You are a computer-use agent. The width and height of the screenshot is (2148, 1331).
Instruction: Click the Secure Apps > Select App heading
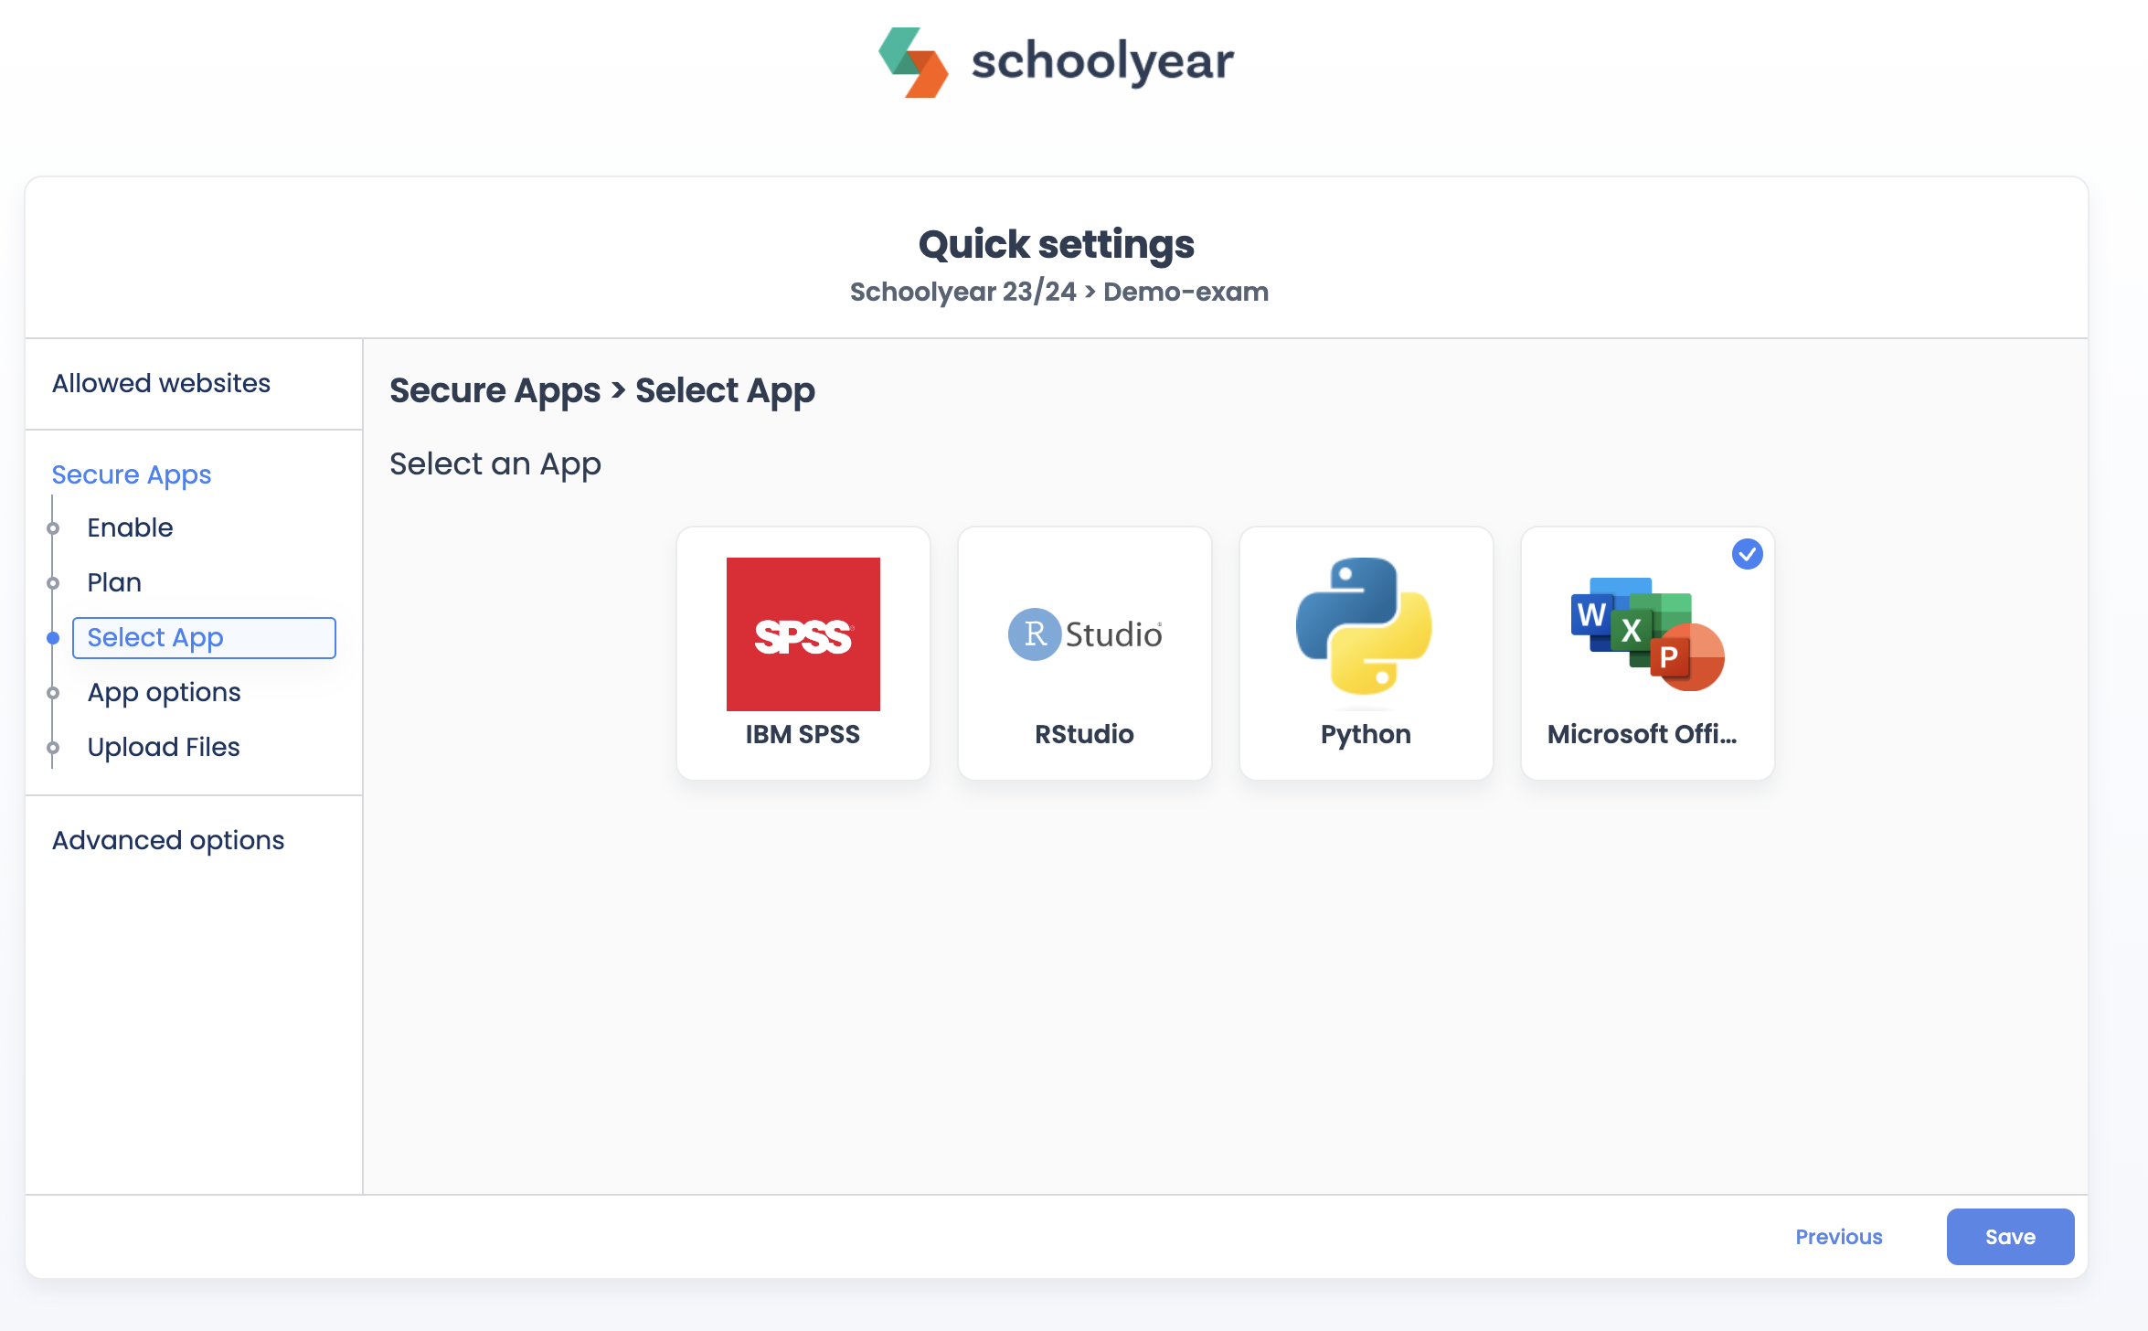(x=602, y=390)
